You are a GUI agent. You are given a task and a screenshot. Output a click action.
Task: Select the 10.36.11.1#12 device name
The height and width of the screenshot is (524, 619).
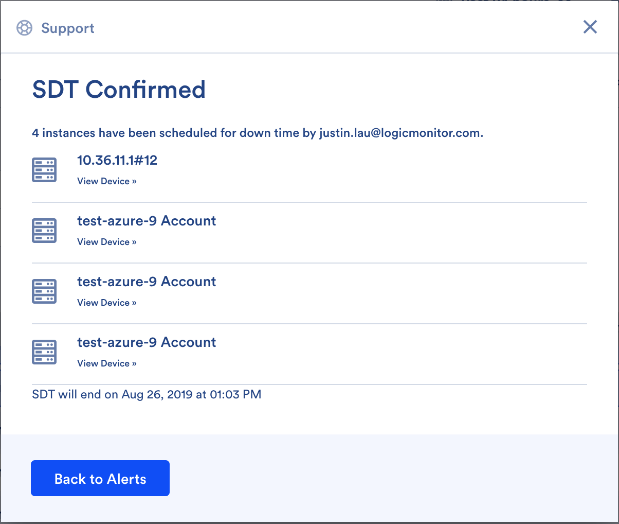[117, 160]
